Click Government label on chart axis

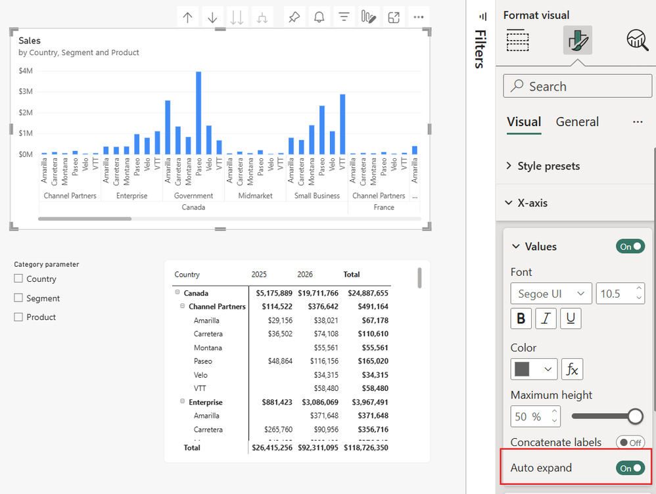[193, 196]
